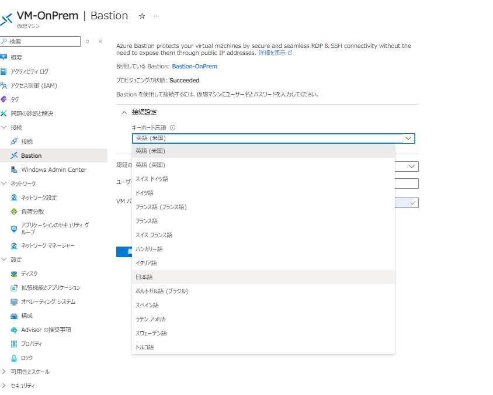Select イタリア語 option
The width and height of the screenshot is (493, 395).
click(x=263, y=263)
